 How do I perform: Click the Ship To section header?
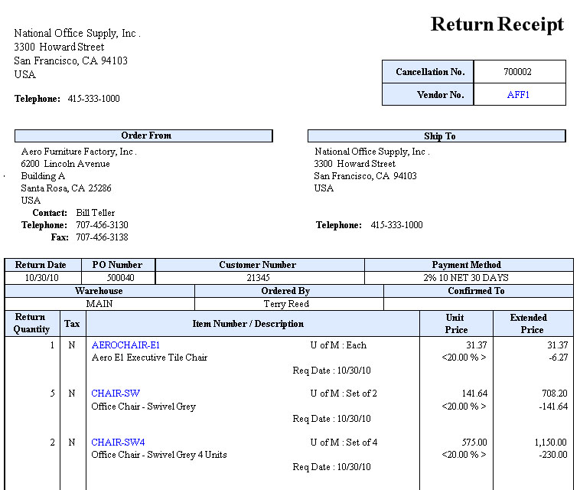[x=439, y=136]
